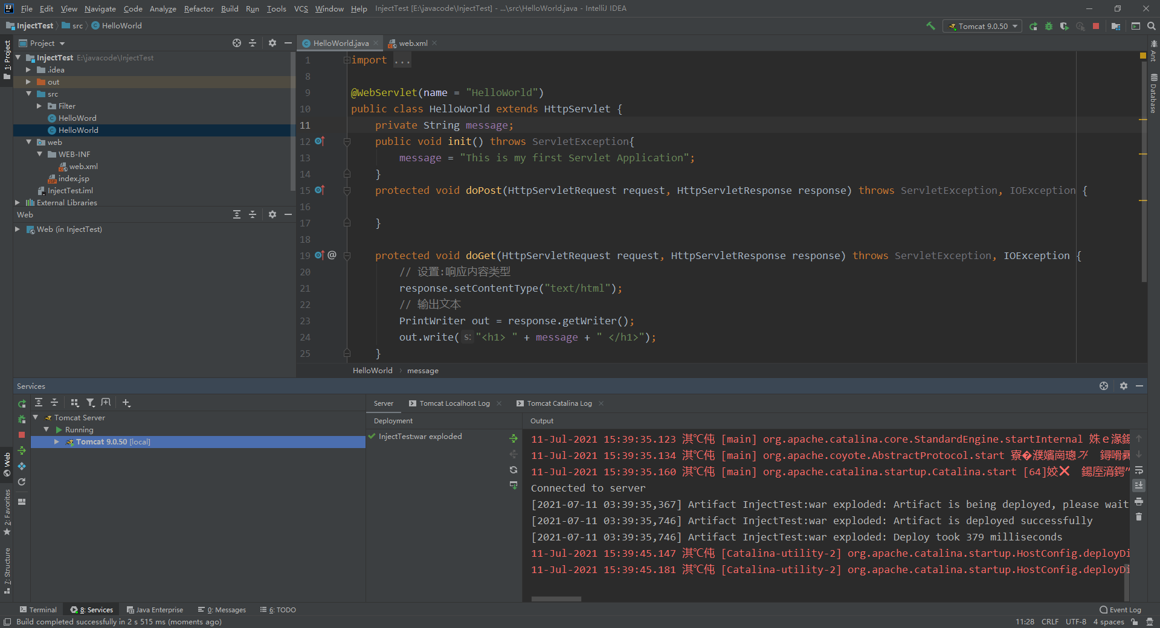Switch to the web.xml editor tab
Viewport: 1160px width, 628px height.
coord(413,43)
